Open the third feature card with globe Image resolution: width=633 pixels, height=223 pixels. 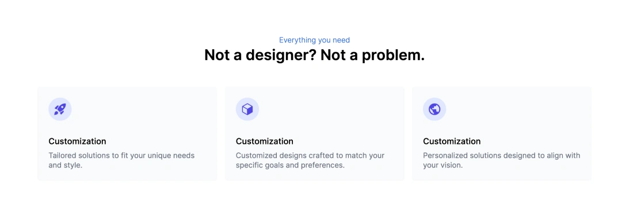(502, 134)
